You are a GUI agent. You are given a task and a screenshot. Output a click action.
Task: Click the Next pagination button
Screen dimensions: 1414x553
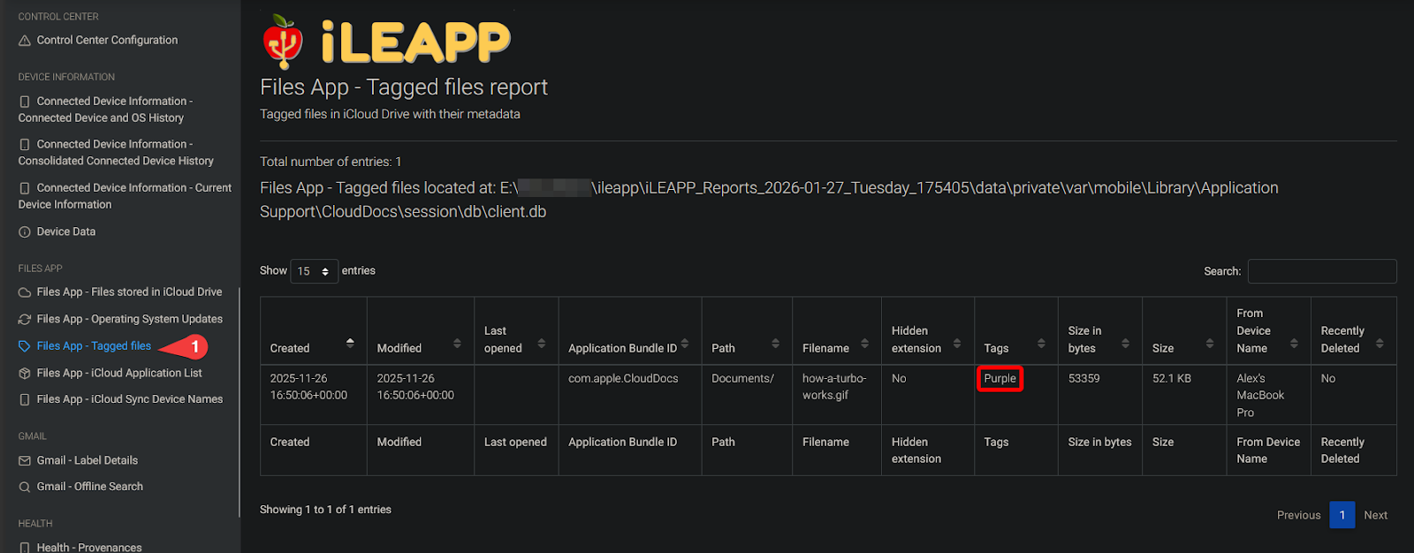(x=1375, y=515)
